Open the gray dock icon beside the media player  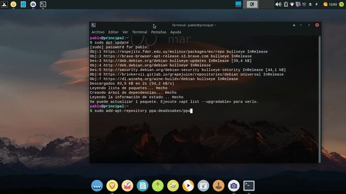203,186
